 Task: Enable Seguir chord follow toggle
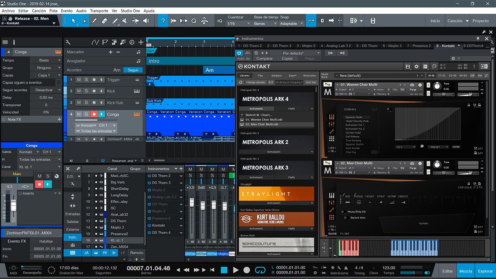pos(133,70)
